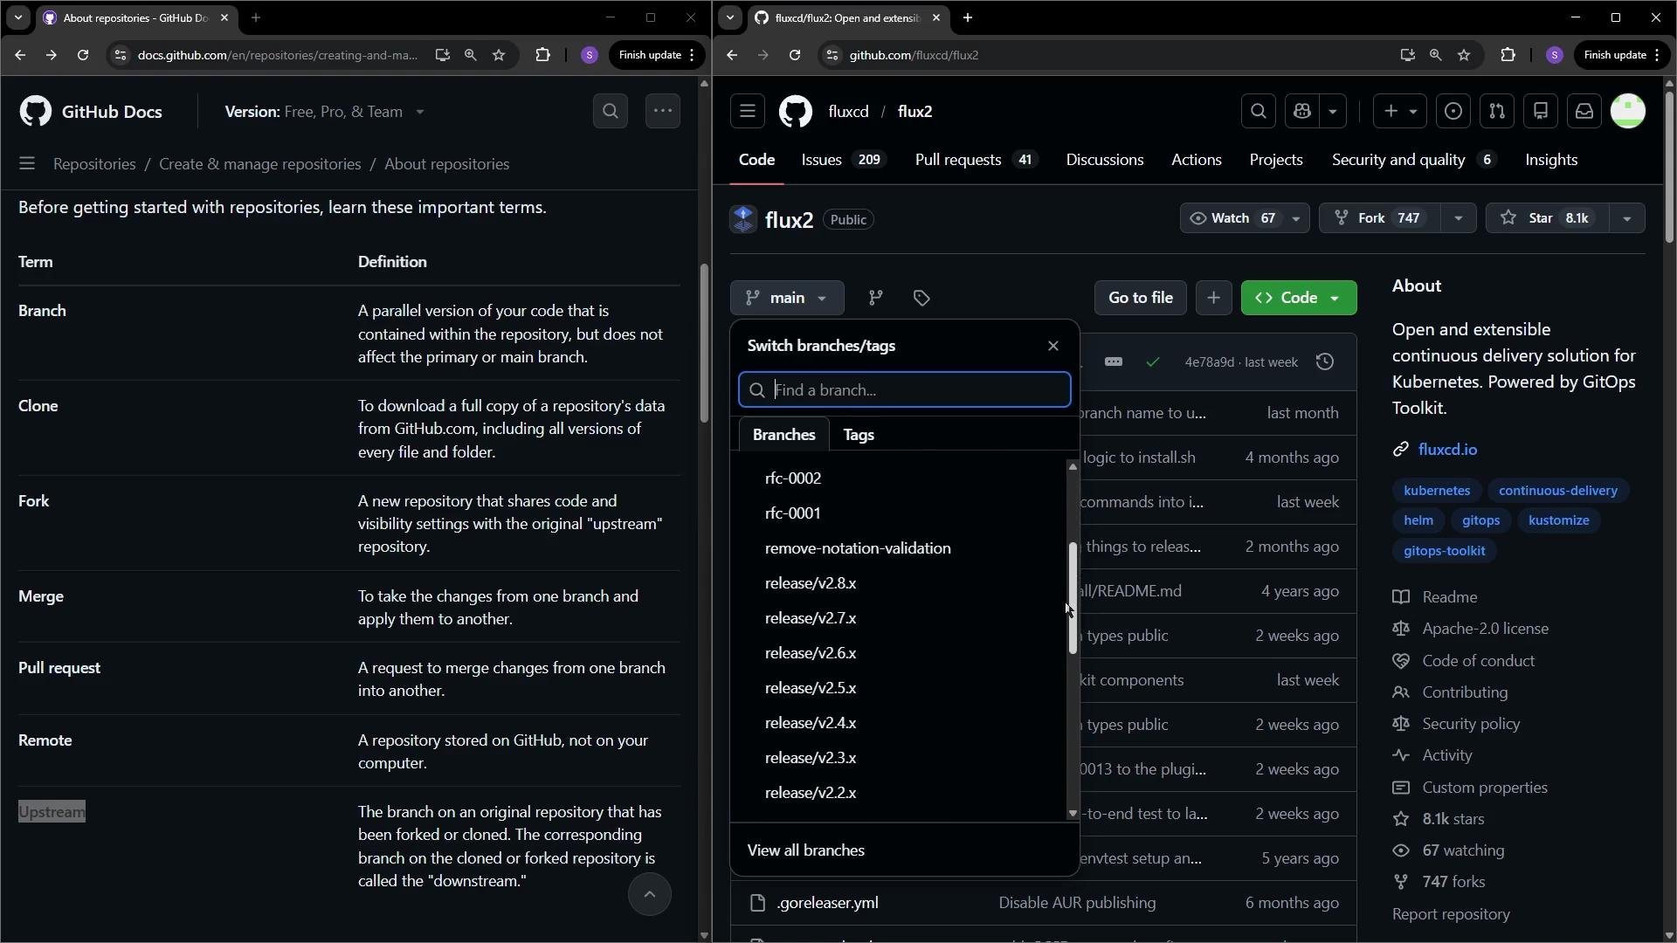Image resolution: width=1677 pixels, height=943 pixels.
Task: Open .goreleaser.yml file
Action: tap(826, 903)
